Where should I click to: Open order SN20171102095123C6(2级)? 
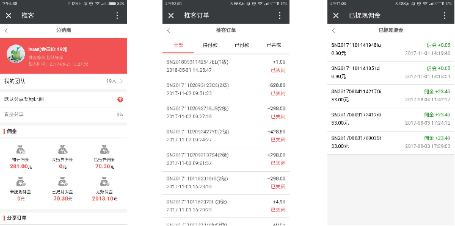[x=226, y=90]
